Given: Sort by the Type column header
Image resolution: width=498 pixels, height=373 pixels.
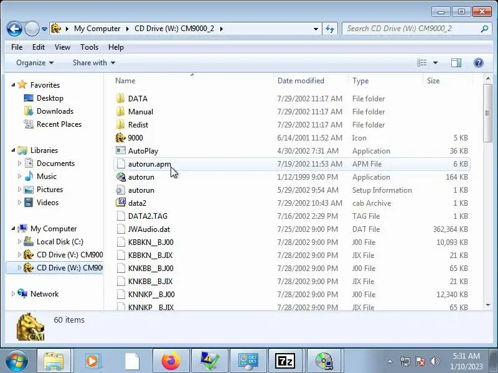Looking at the screenshot, I should [x=385, y=81].
